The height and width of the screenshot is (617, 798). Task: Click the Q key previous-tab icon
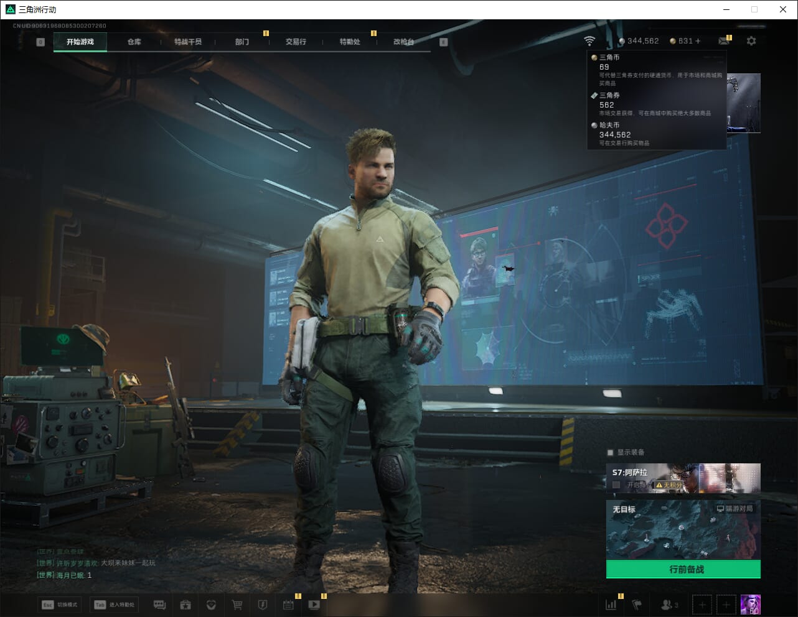point(40,42)
